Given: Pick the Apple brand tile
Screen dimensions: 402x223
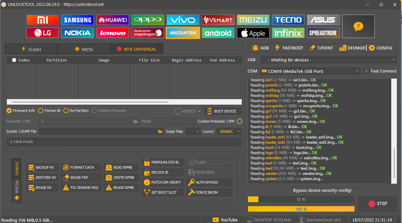Looking at the screenshot, I should [253, 33].
